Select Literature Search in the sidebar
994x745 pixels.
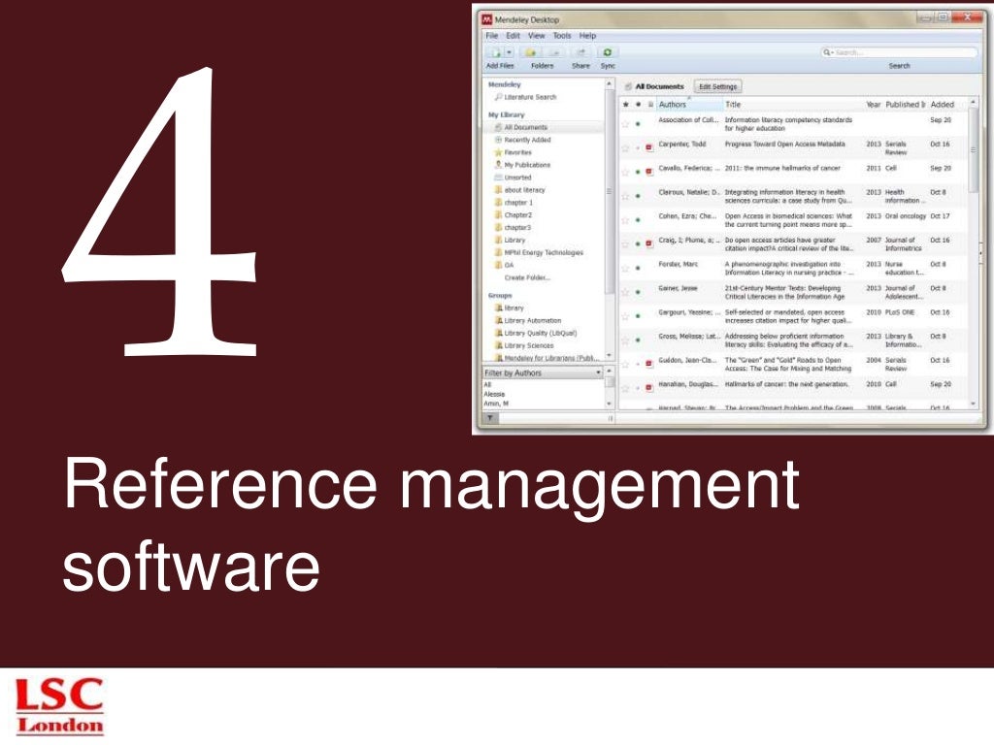[x=530, y=98]
